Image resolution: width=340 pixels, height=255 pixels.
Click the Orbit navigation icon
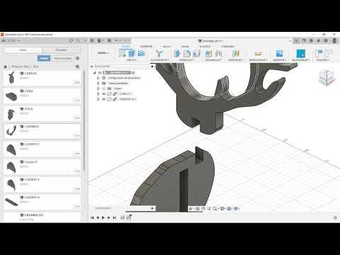click(191, 208)
